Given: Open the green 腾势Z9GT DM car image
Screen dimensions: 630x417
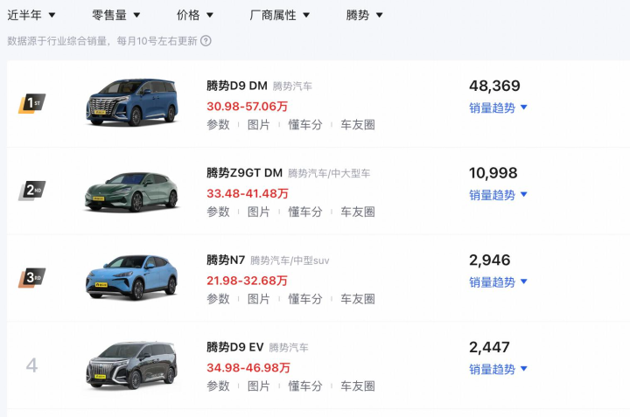Looking at the screenshot, I should (x=131, y=191).
